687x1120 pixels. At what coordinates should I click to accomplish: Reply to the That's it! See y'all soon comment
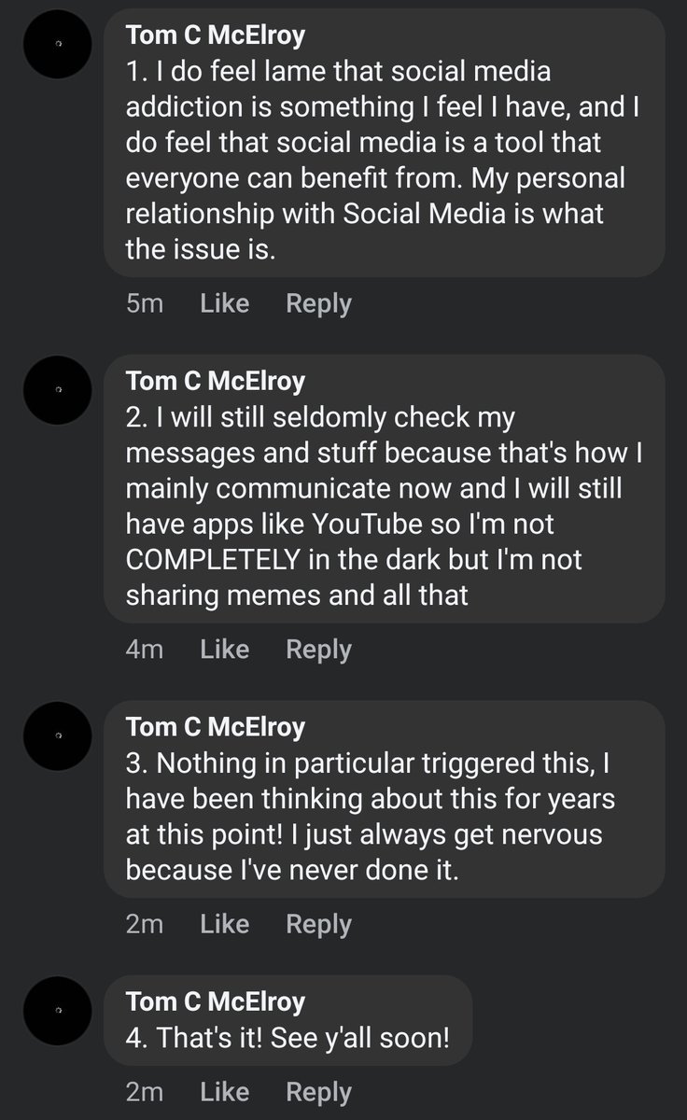coord(319,1093)
